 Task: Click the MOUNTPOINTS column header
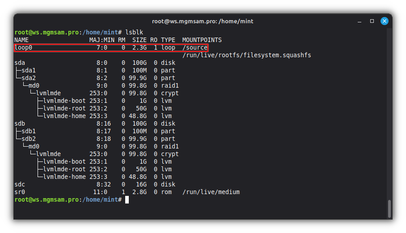pyautogui.click(x=202, y=40)
